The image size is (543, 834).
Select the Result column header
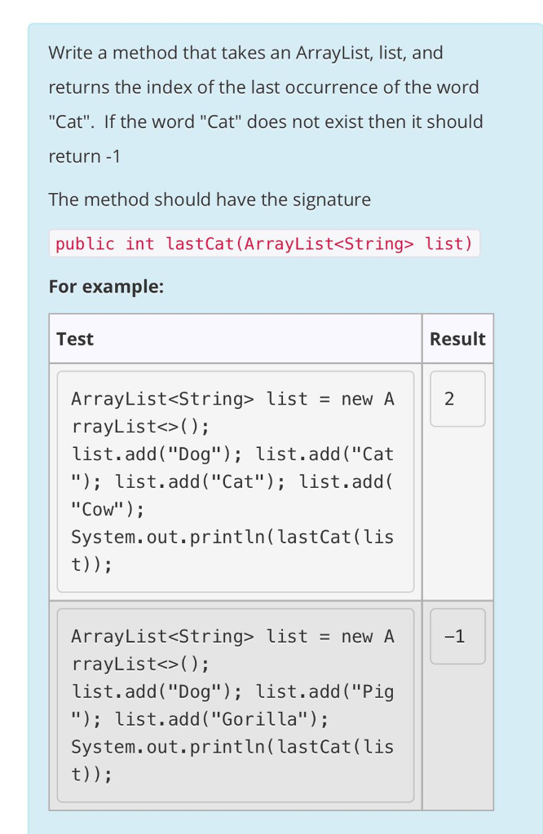click(x=457, y=339)
